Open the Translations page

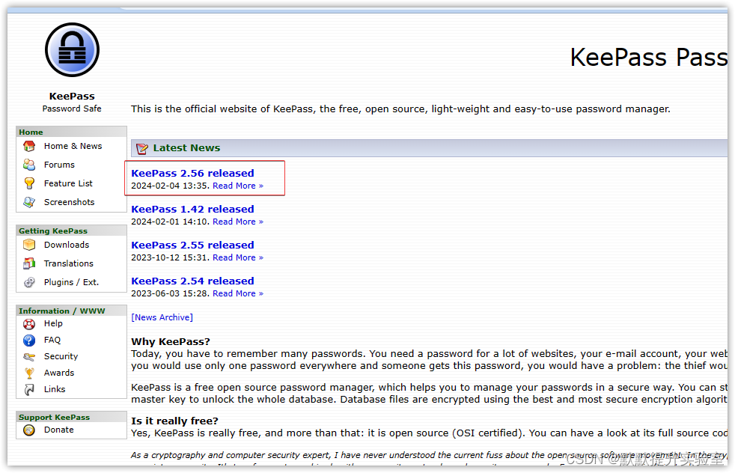pyautogui.click(x=68, y=263)
